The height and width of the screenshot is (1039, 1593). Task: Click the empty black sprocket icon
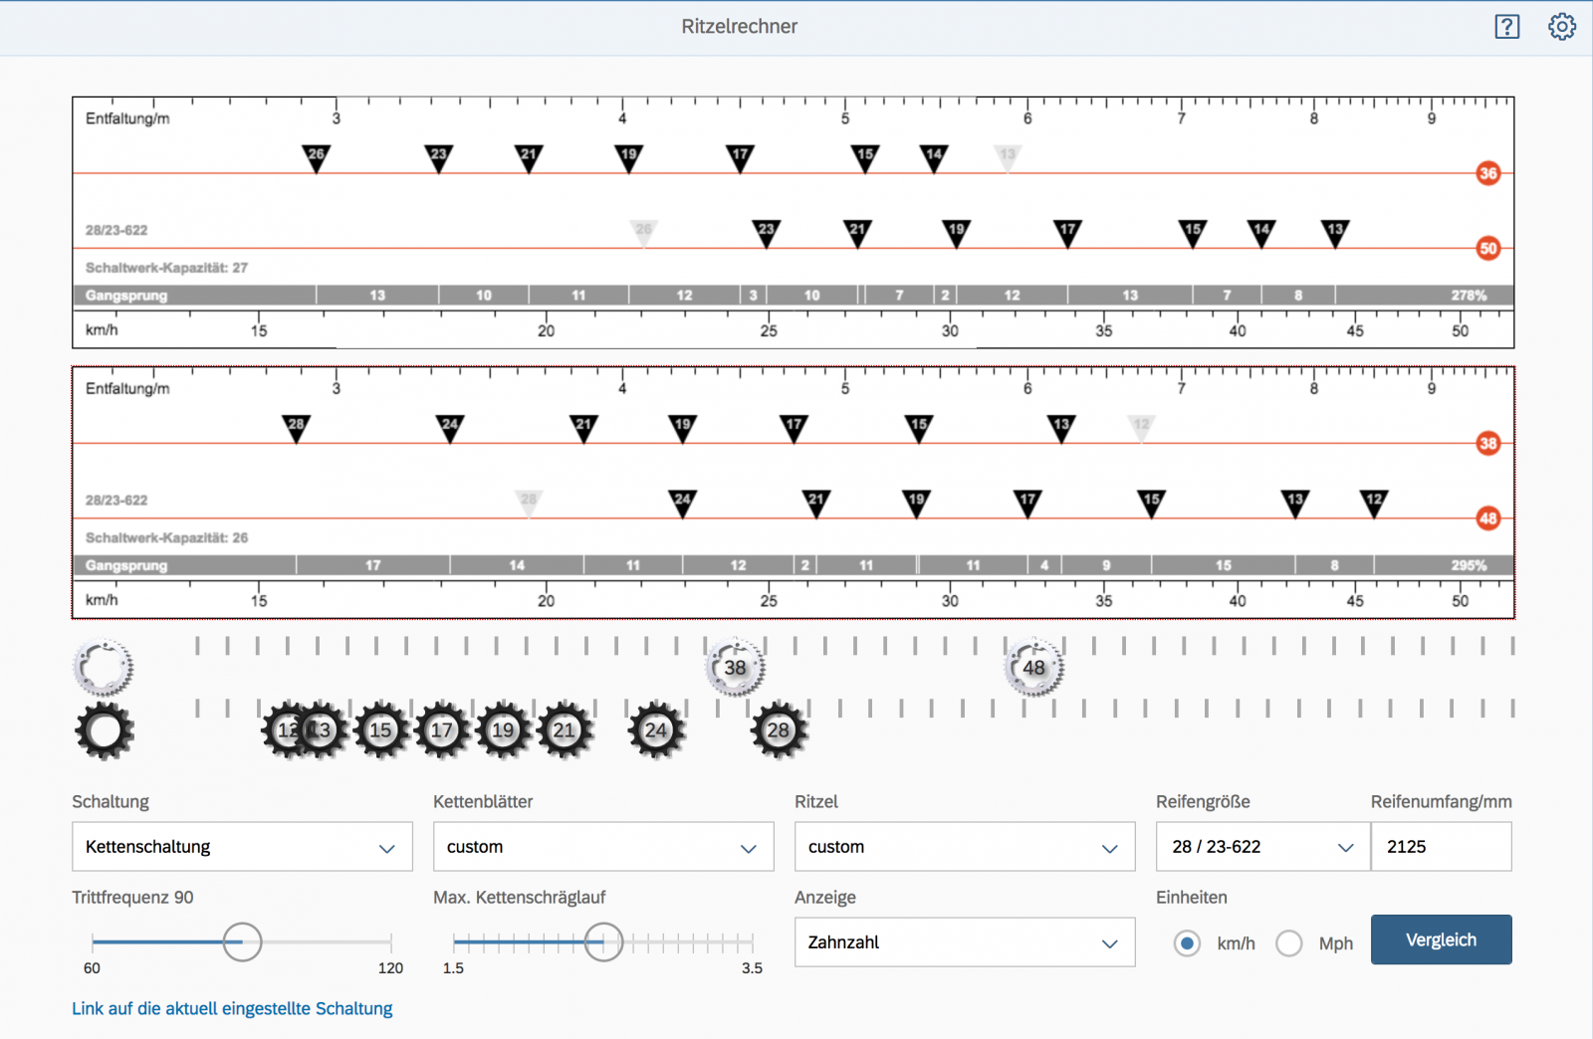point(104,730)
